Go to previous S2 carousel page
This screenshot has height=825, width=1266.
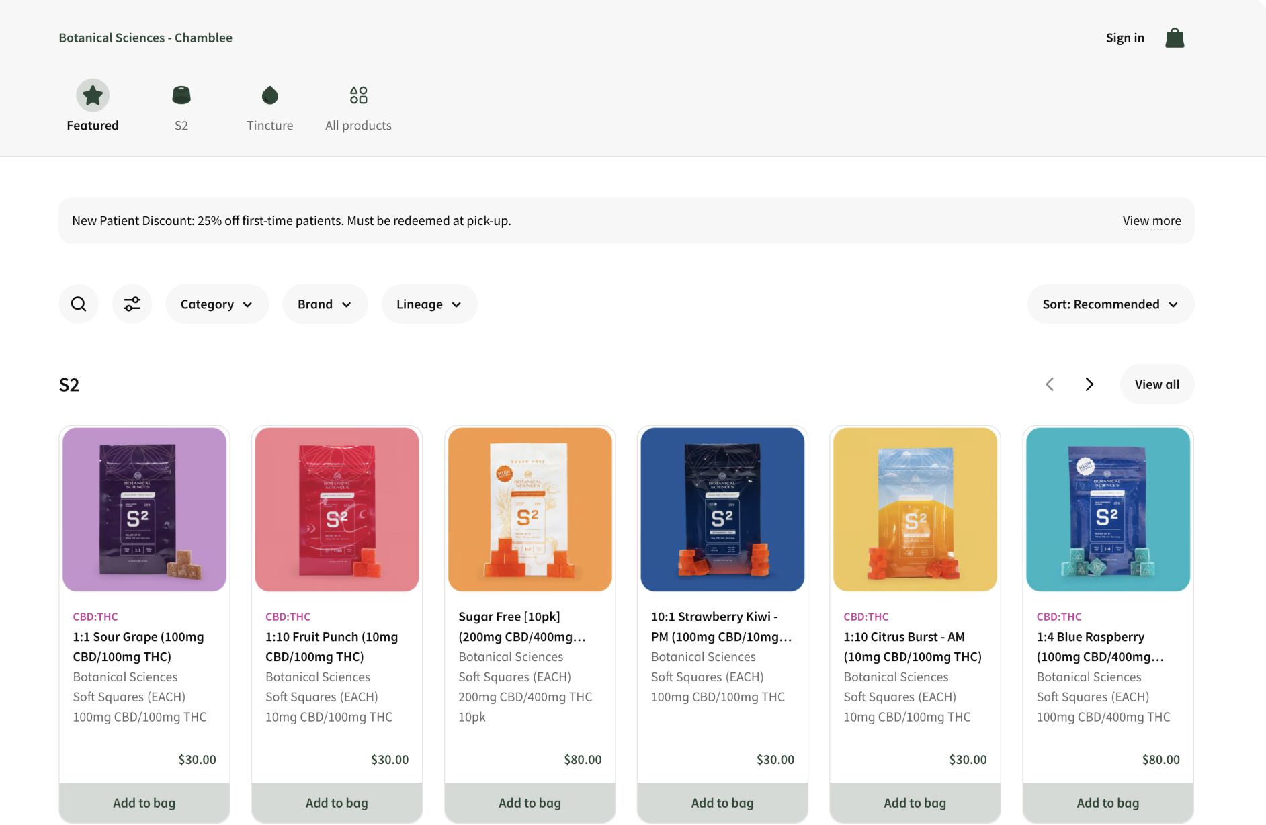pyautogui.click(x=1050, y=384)
